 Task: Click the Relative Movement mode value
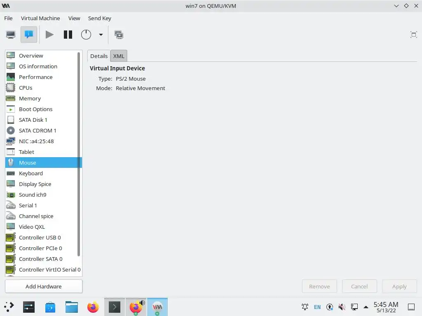[x=140, y=88]
